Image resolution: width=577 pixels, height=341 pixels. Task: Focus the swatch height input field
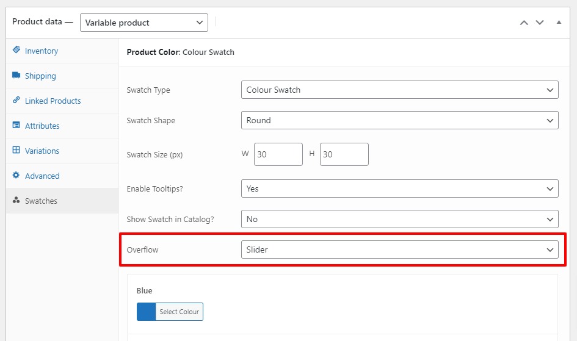click(x=344, y=154)
